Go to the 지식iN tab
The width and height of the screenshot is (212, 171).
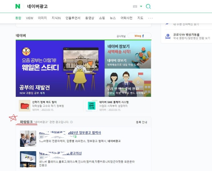click(x=56, y=18)
